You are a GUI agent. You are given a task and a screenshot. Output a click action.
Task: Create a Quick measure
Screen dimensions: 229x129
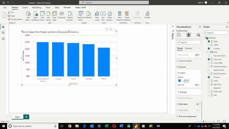127,16
